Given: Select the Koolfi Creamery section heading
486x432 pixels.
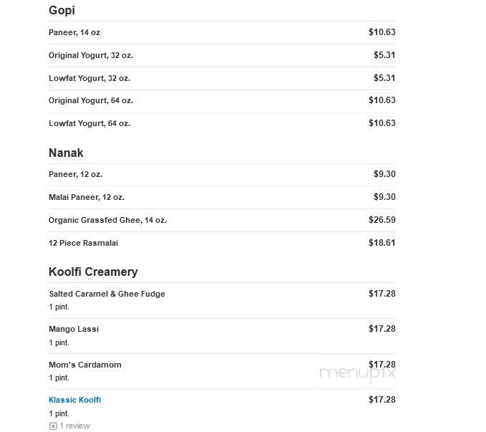Looking at the screenshot, I should point(93,272).
